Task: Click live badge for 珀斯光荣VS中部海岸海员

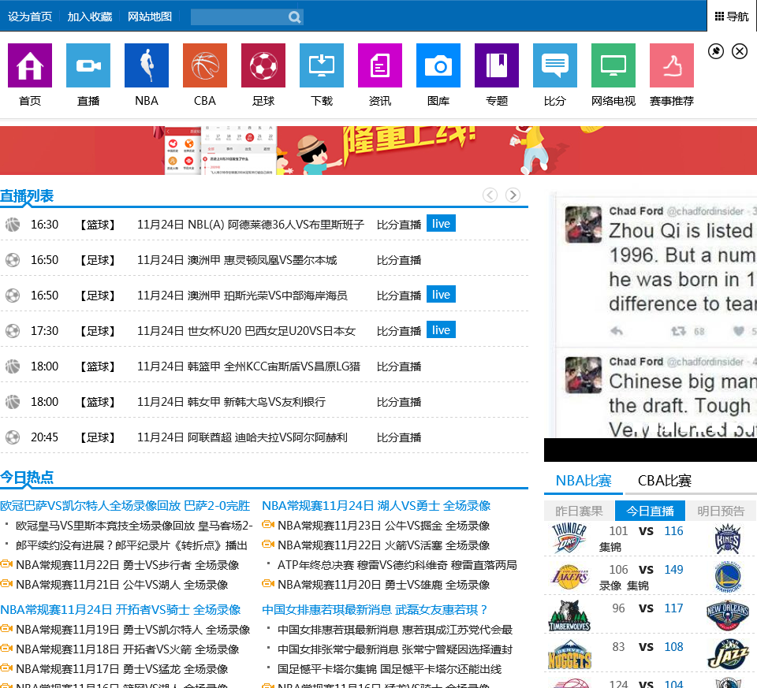Action: (442, 295)
